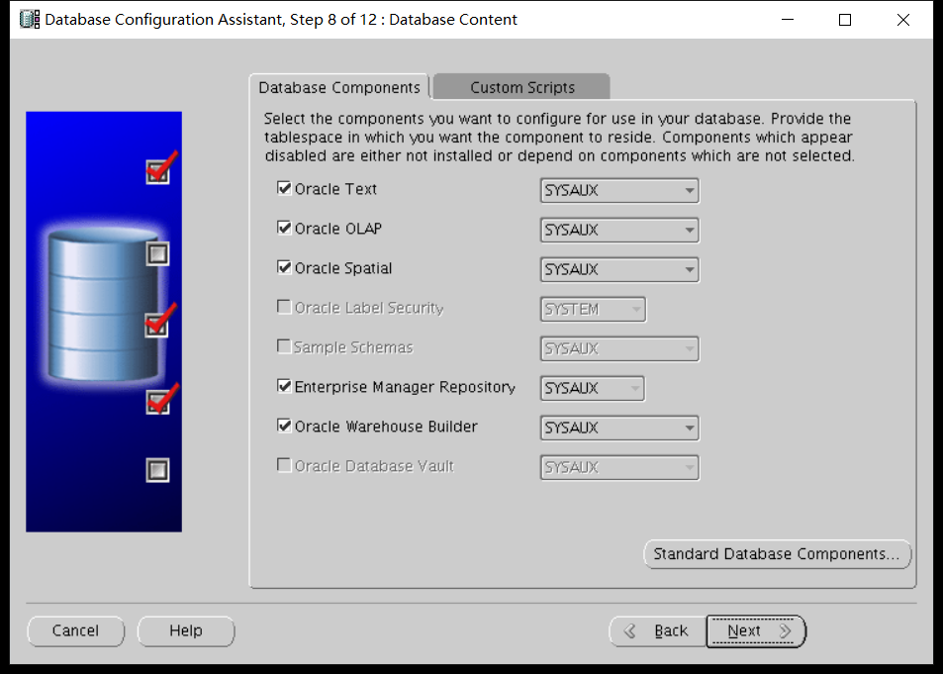The height and width of the screenshot is (674, 943).
Task: Proceed with the Next button
Action: click(756, 630)
